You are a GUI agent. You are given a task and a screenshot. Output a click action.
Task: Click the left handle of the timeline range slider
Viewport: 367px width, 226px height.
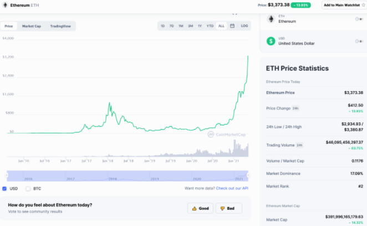click(8, 176)
